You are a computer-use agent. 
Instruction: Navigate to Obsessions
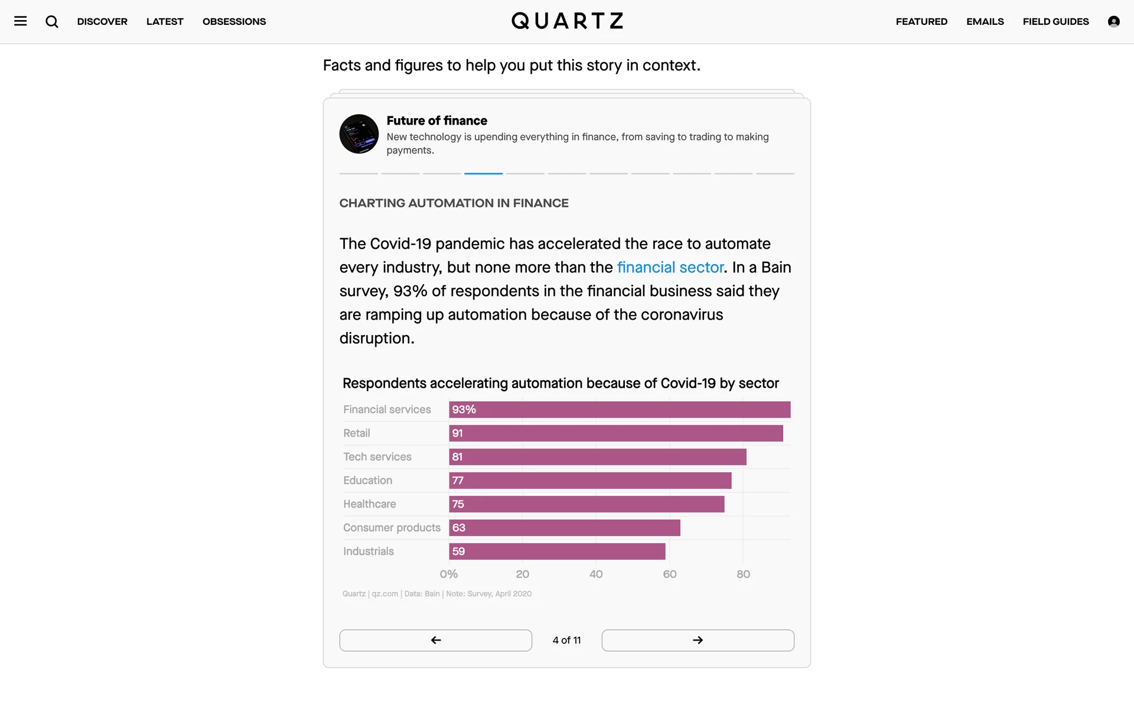point(234,21)
